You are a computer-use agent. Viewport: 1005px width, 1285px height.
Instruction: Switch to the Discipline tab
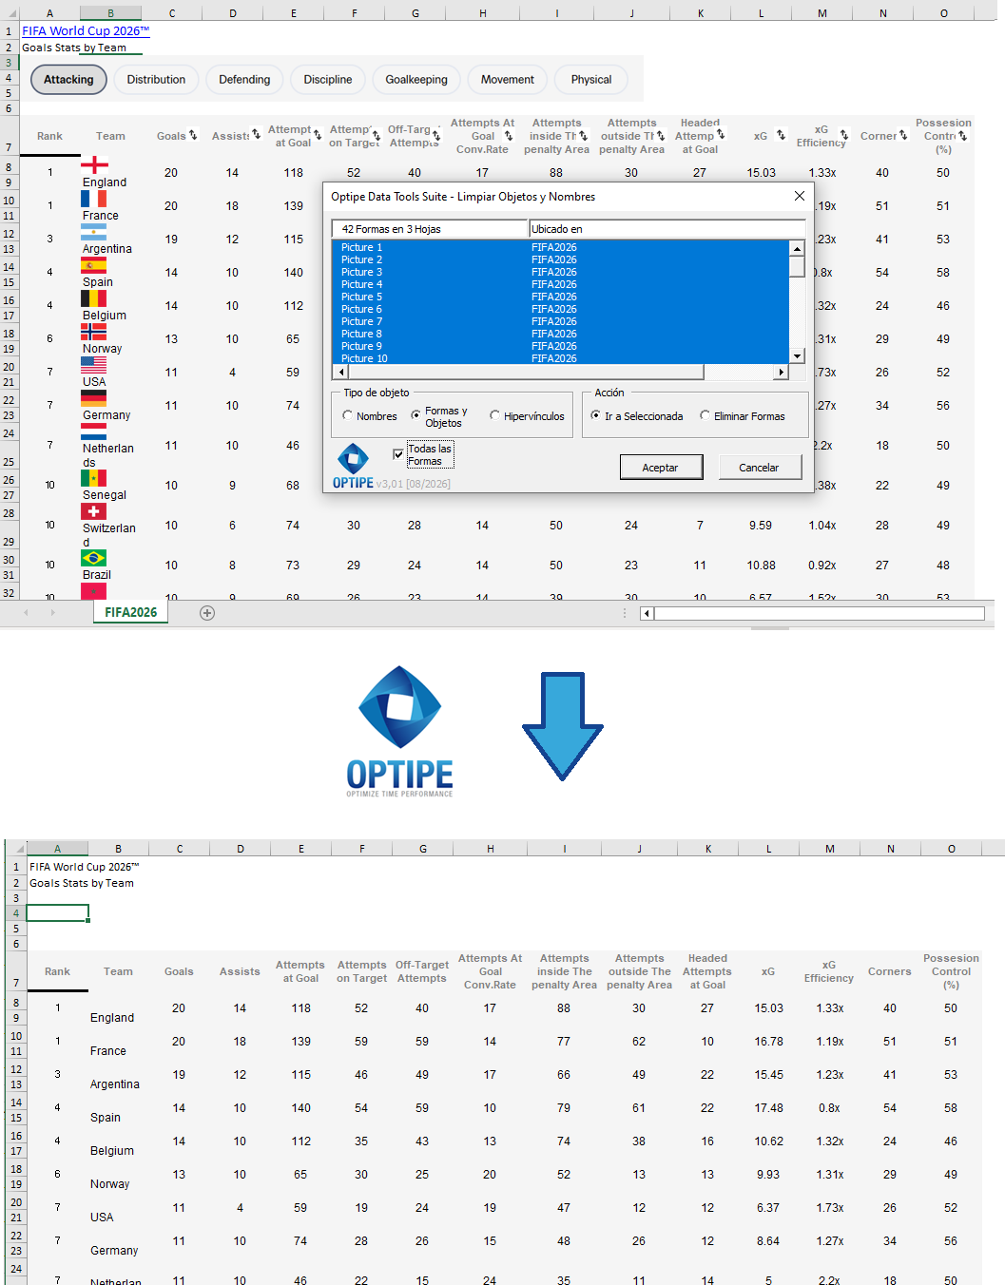point(328,80)
